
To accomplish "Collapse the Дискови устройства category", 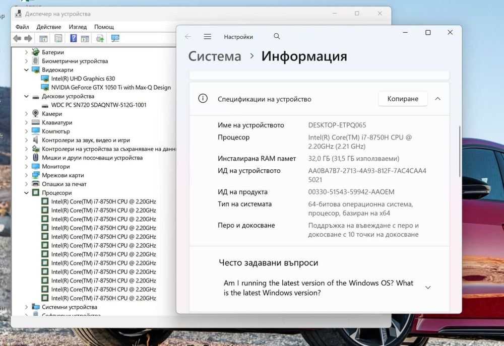I will click(x=26, y=96).
